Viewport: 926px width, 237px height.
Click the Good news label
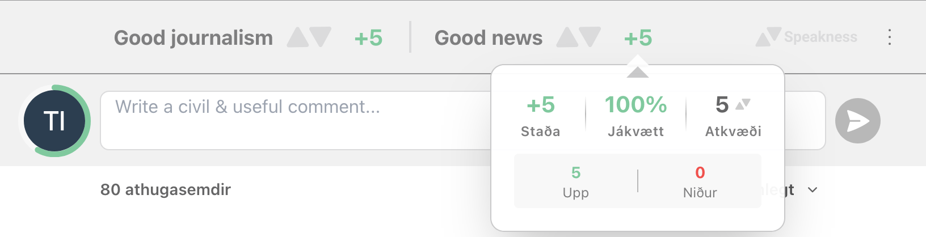click(489, 38)
